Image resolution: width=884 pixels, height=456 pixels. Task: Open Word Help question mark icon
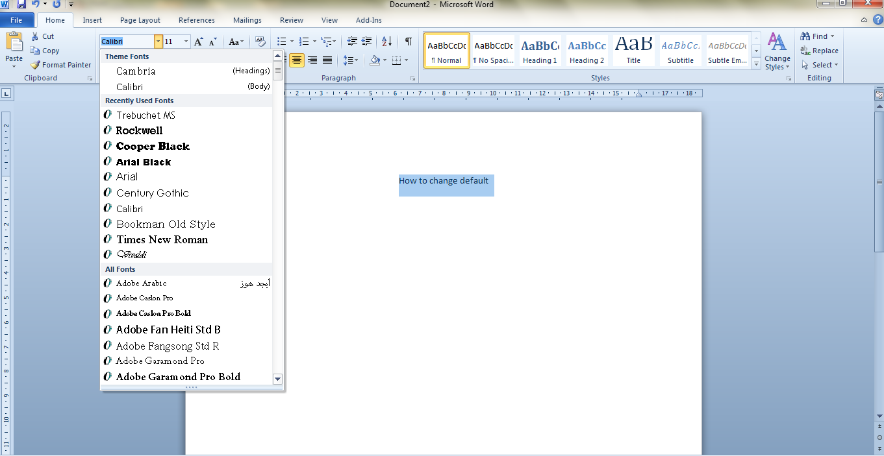(x=878, y=20)
